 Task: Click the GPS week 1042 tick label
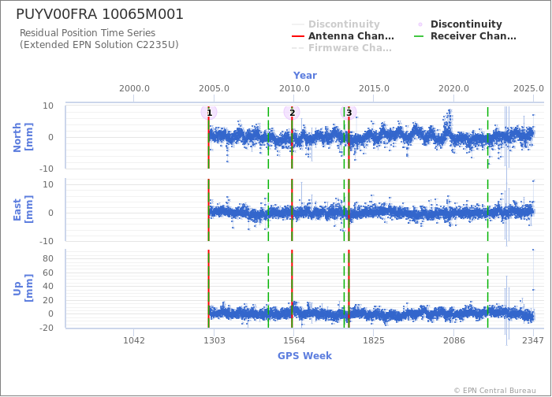[x=134, y=340]
